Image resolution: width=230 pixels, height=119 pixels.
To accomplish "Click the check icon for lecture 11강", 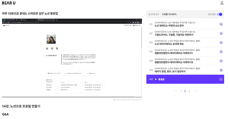I will click(x=221, y=52).
